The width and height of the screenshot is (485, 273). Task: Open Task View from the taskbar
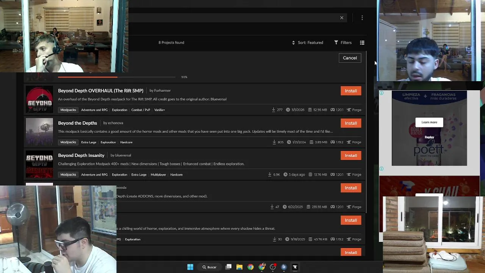click(228, 267)
